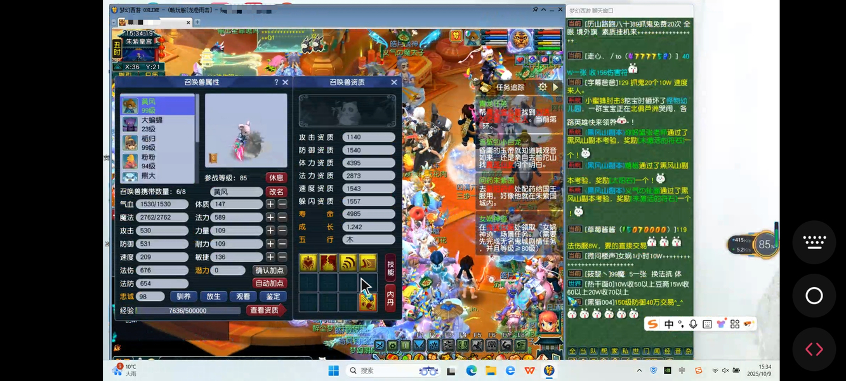Collapse the quest tracker with arrow

(x=556, y=87)
